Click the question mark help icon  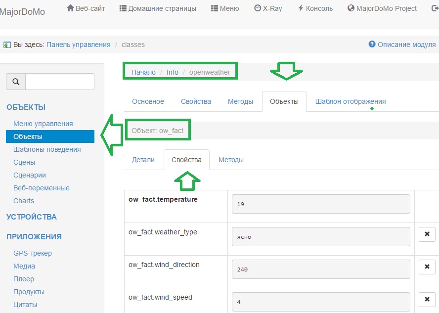tap(372, 44)
